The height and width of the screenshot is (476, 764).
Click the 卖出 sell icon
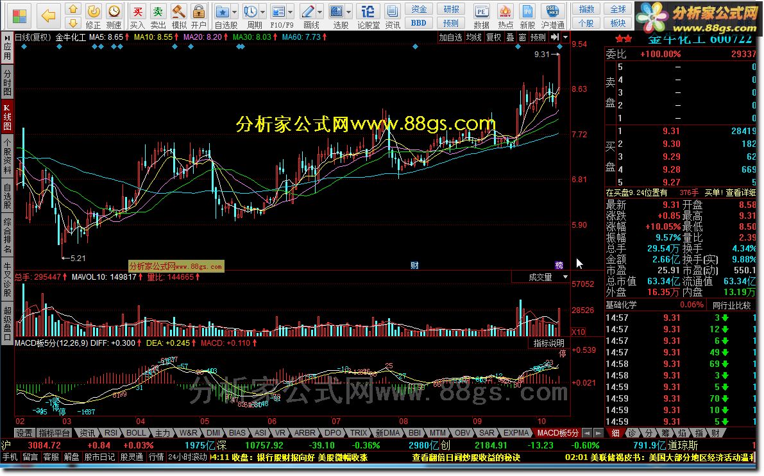[158, 11]
